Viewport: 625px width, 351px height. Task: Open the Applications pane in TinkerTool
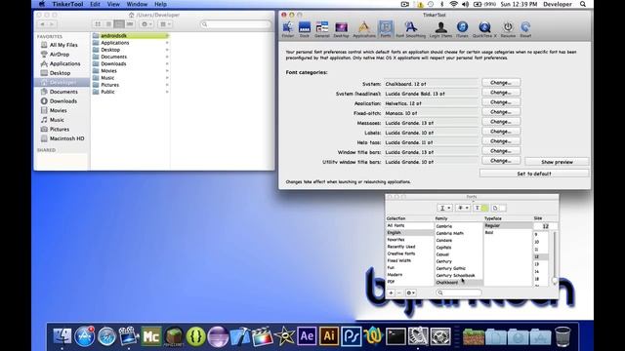[x=364, y=30]
